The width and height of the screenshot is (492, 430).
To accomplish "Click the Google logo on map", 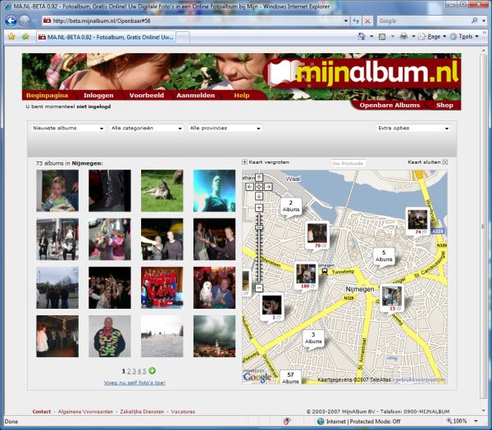I will (x=257, y=377).
